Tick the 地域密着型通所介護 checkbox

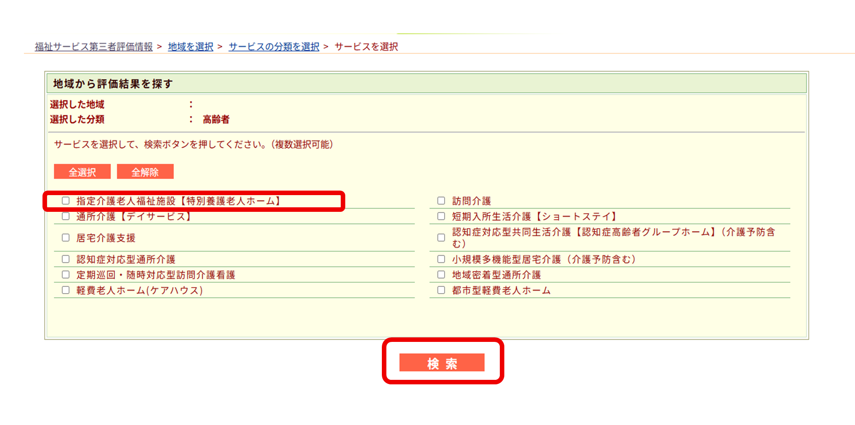[x=441, y=275]
